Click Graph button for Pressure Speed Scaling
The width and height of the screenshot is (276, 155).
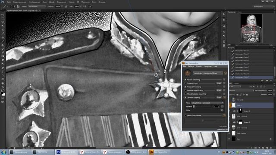pos(219,90)
